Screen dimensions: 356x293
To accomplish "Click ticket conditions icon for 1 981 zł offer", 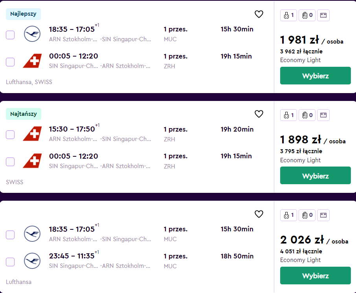I will 323,15.
